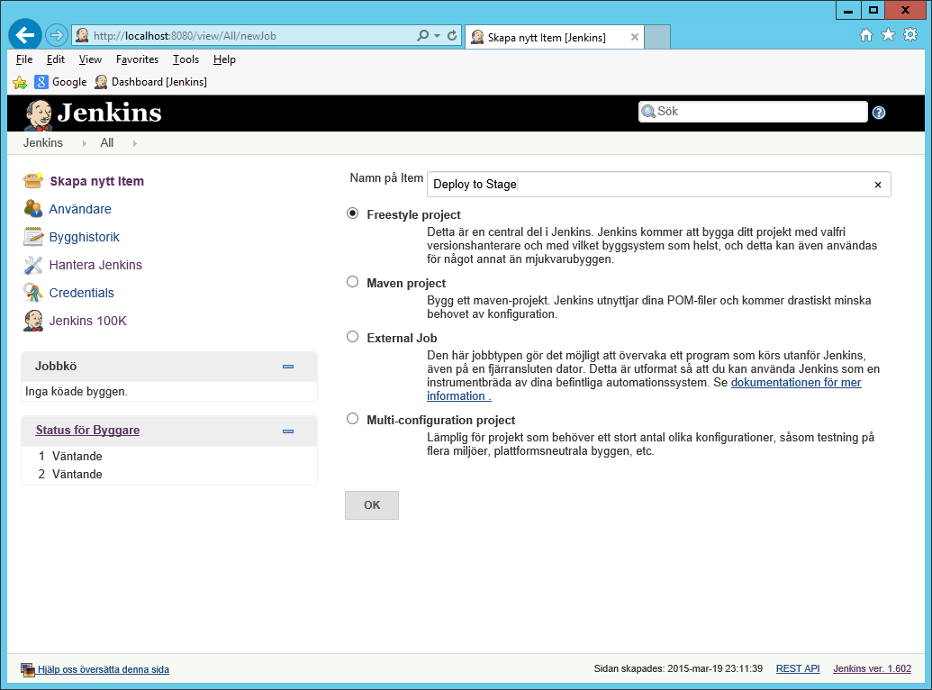
Task: Open the dokumentationen för mer information link
Action: (796, 383)
